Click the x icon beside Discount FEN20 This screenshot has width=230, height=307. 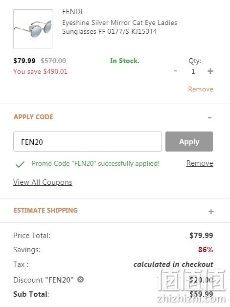point(81,279)
